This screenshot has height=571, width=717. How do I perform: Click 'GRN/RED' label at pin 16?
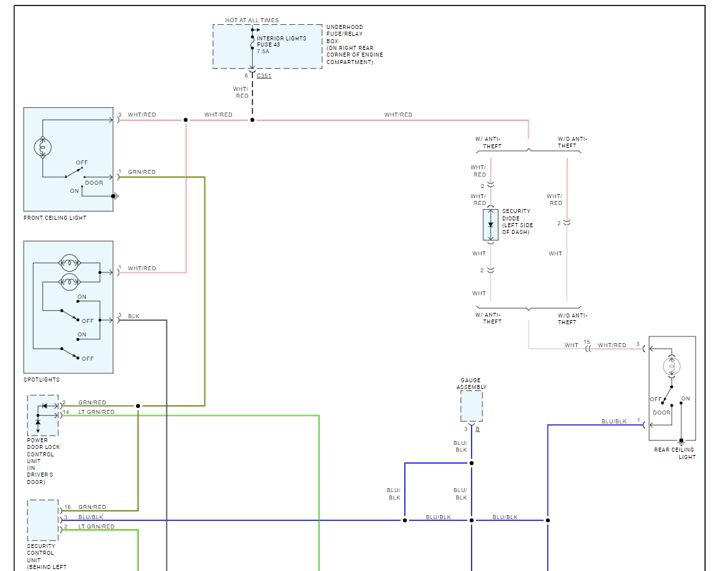pyautogui.click(x=92, y=507)
